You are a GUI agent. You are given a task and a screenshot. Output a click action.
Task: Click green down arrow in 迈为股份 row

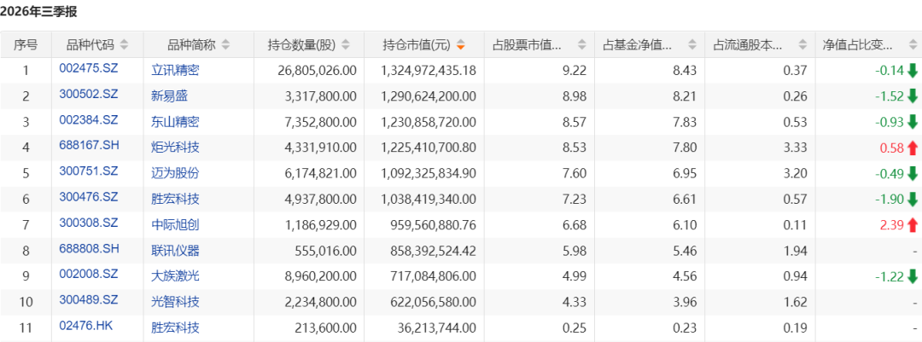(912, 174)
